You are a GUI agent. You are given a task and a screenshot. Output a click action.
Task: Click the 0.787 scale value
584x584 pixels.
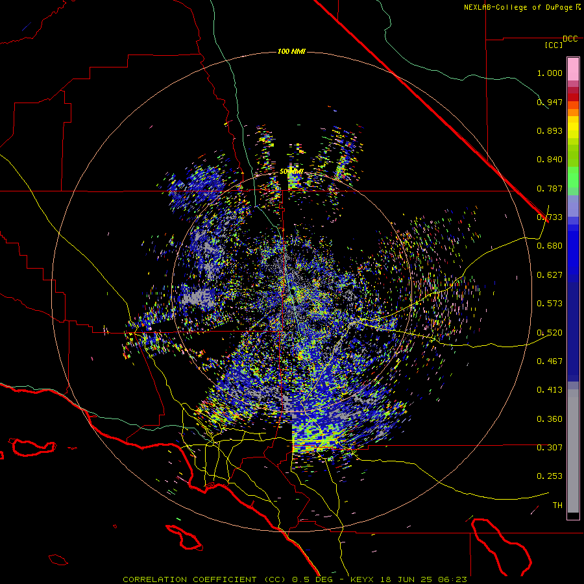pyautogui.click(x=550, y=188)
